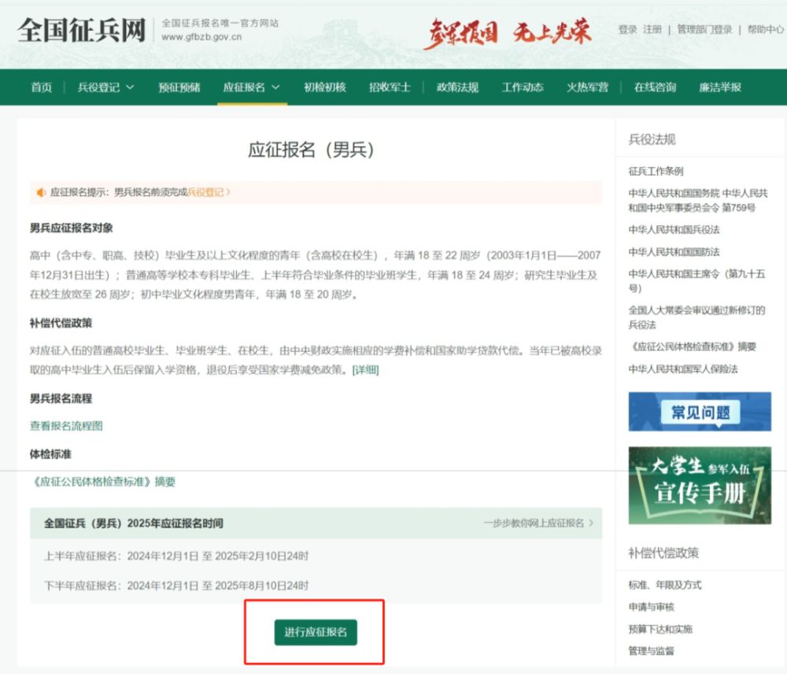The height and width of the screenshot is (674, 787).
Task: Click 男兵应征报名对象 section heading
Action: (x=72, y=228)
